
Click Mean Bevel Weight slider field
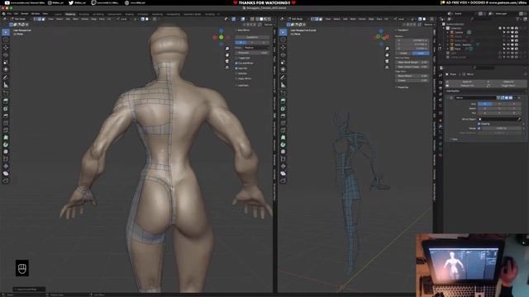point(412,63)
